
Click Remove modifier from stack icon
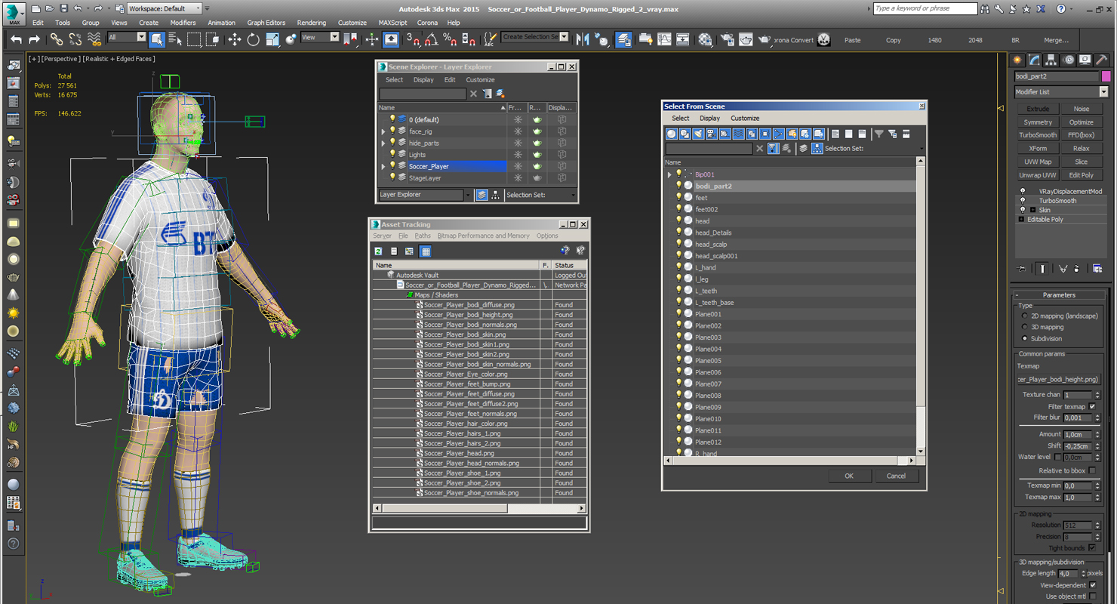click(1077, 268)
